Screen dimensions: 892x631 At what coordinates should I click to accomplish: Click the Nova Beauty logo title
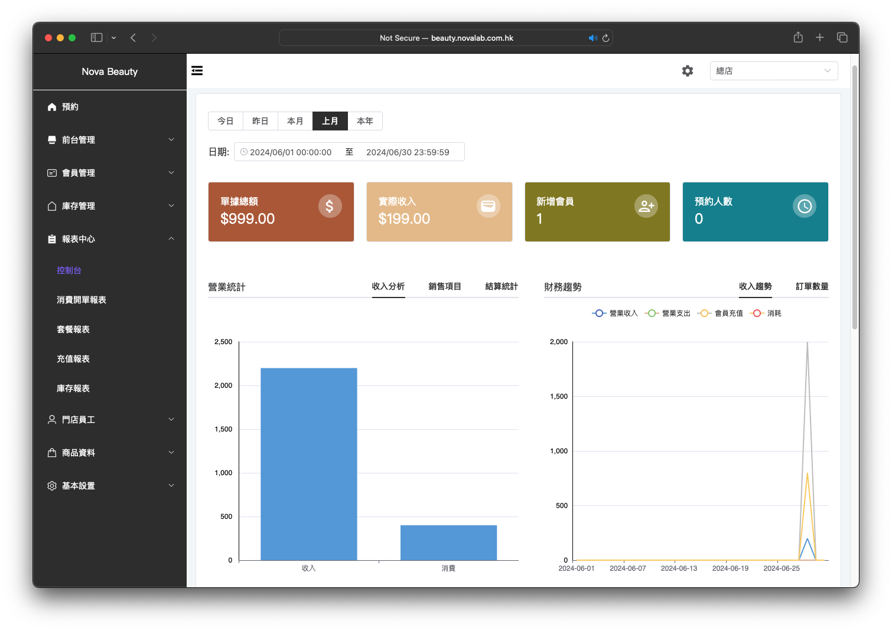[110, 71]
